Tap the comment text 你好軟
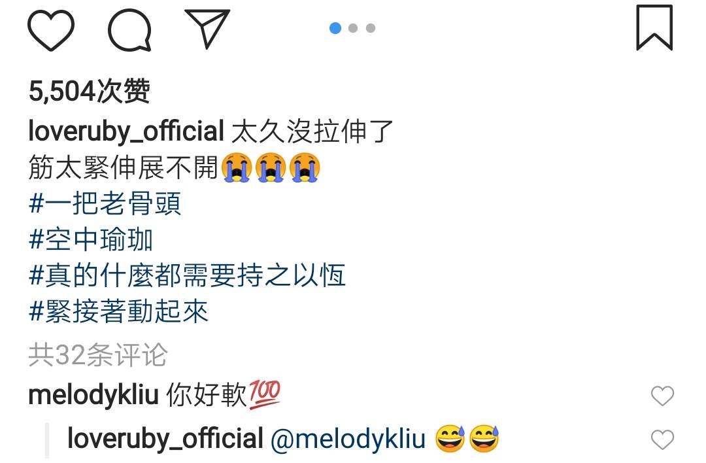 [x=207, y=395]
